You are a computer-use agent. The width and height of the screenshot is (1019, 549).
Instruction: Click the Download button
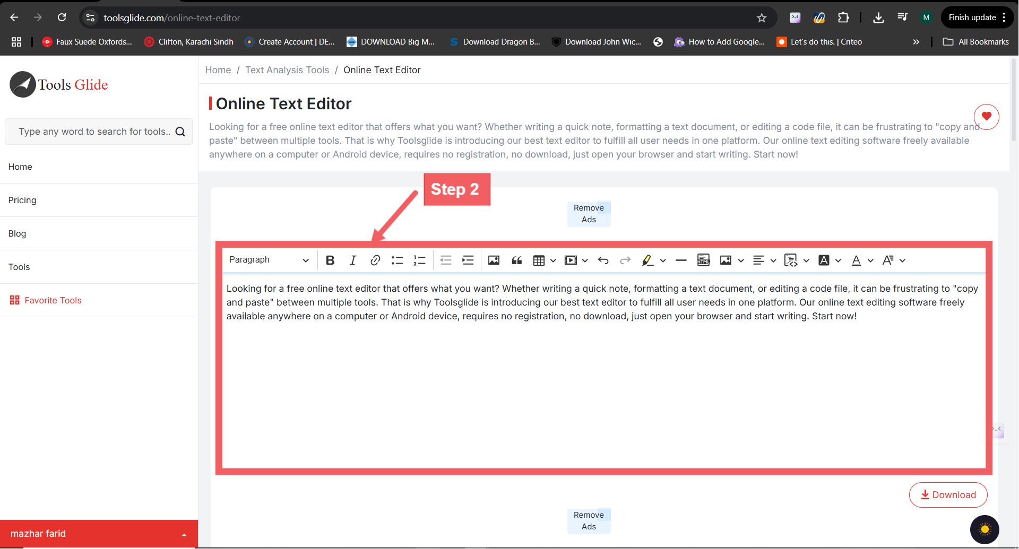point(948,495)
